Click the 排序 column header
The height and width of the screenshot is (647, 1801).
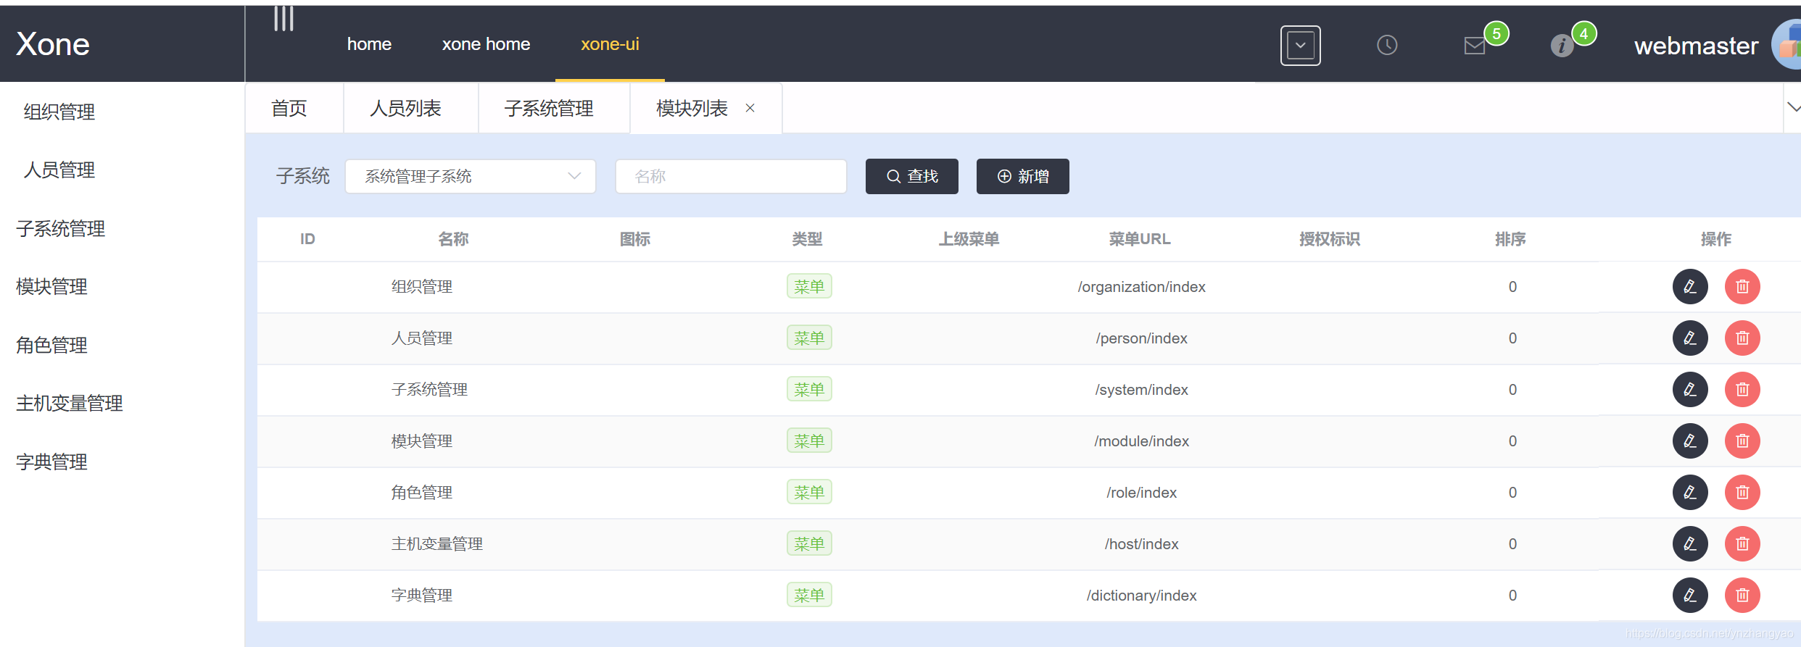(1510, 239)
